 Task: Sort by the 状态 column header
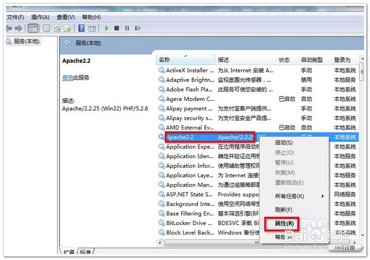287,60
